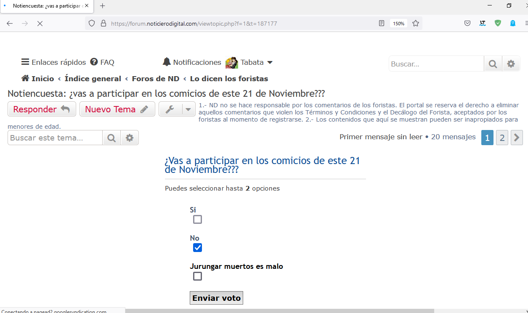
Task: Check the Si poll option
Action: coord(197,220)
